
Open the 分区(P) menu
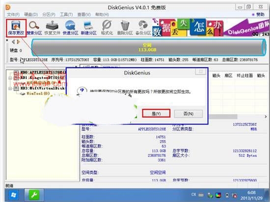(49, 15)
